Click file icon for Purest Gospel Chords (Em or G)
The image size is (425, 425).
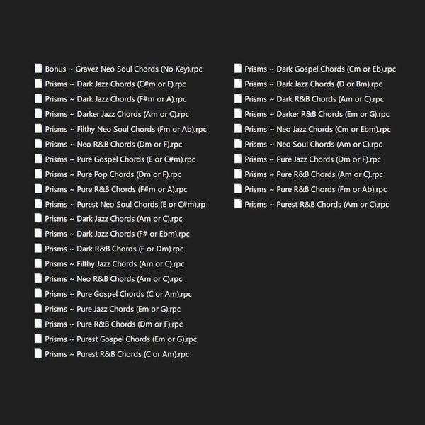point(38,339)
